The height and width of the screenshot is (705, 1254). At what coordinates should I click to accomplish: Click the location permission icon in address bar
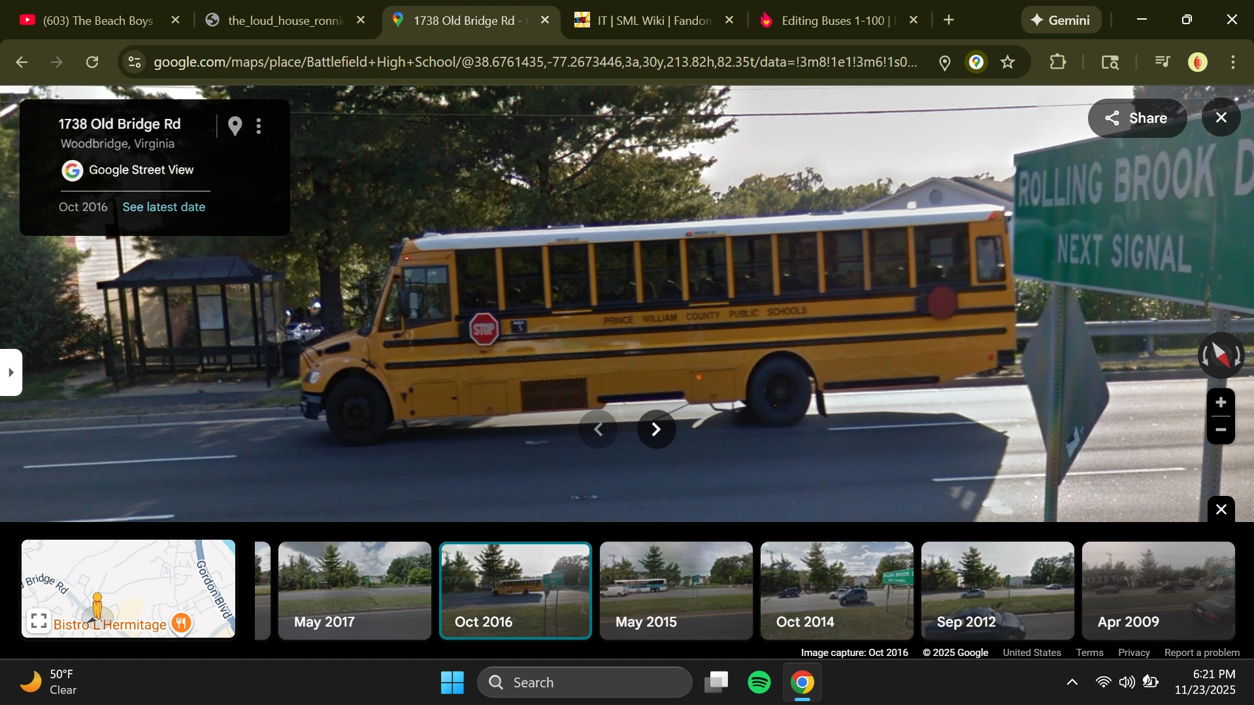pyautogui.click(x=944, y=63)
